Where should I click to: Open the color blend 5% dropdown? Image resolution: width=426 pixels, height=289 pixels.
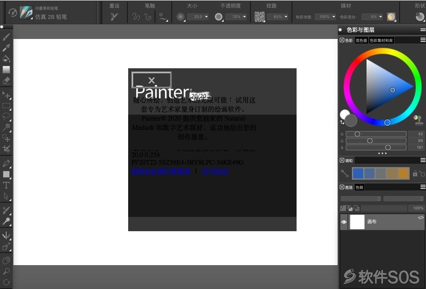click(x=381, y=17)
